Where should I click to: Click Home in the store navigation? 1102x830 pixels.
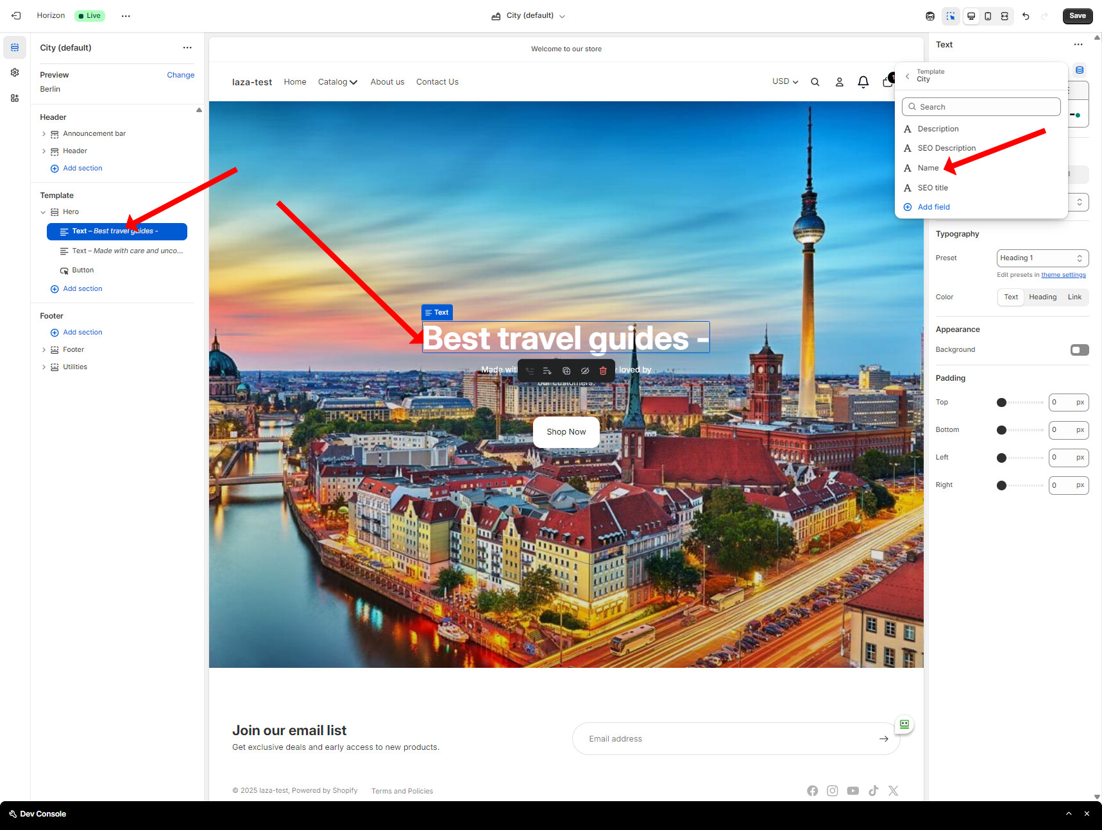pos(295,82)
